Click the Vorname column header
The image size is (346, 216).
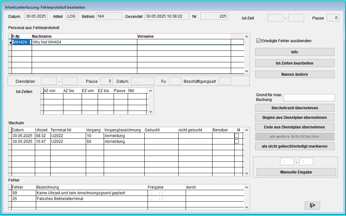(184, 36)
